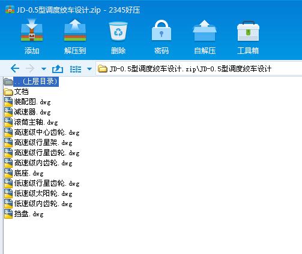Go back with the left arrow
Image resolution: width=302 pixels, height=254 pixels.
[15, 68]
